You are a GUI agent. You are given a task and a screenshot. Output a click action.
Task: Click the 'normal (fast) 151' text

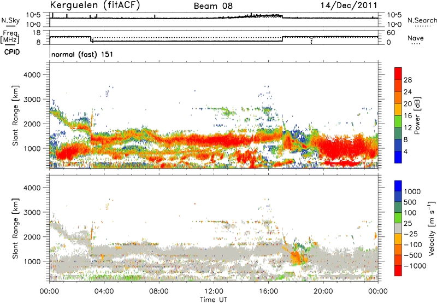tap(82, 54)
